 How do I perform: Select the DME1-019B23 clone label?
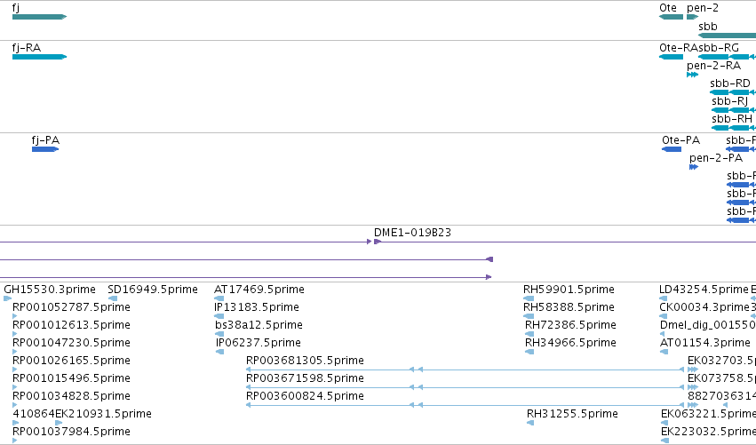(413, 233)
